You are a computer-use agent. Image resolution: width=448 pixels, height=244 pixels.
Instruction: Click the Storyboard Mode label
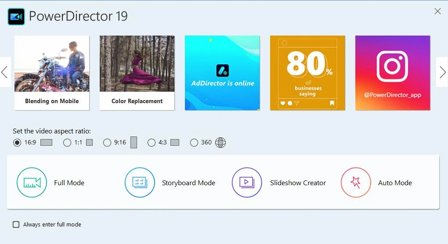point(188,183)
